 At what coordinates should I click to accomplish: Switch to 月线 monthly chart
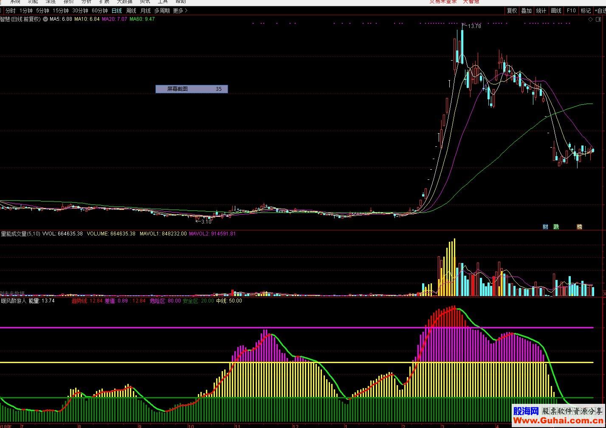145,11
